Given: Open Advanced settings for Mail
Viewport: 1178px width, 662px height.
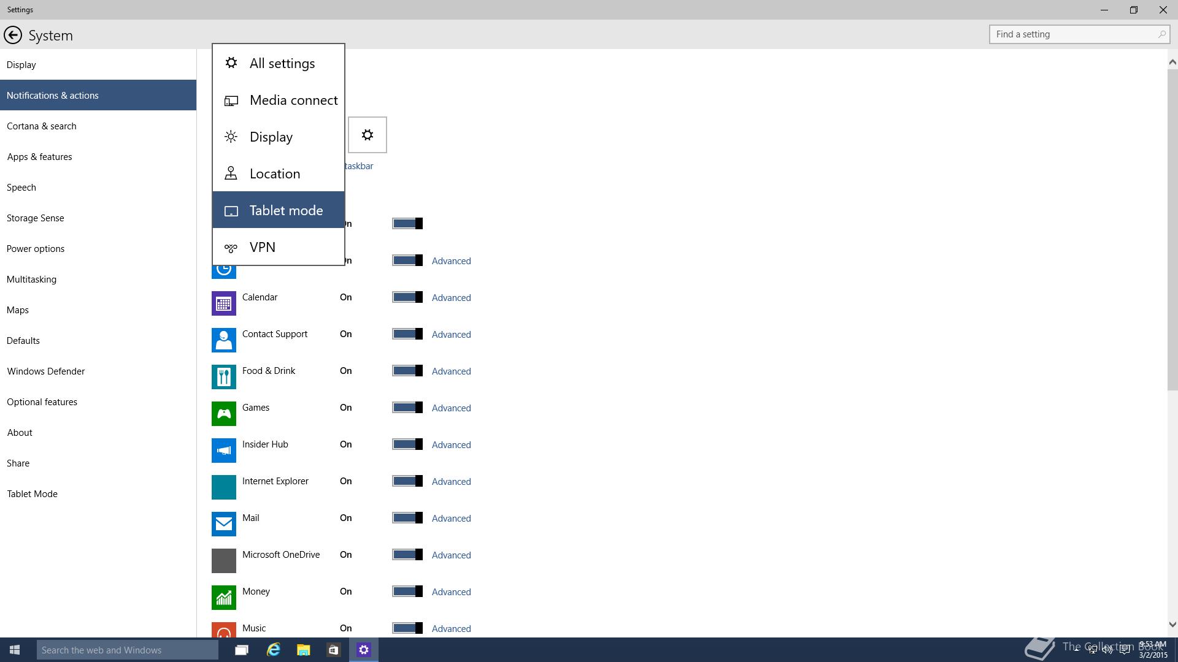Looking at the screenshot, I should 451,519.
